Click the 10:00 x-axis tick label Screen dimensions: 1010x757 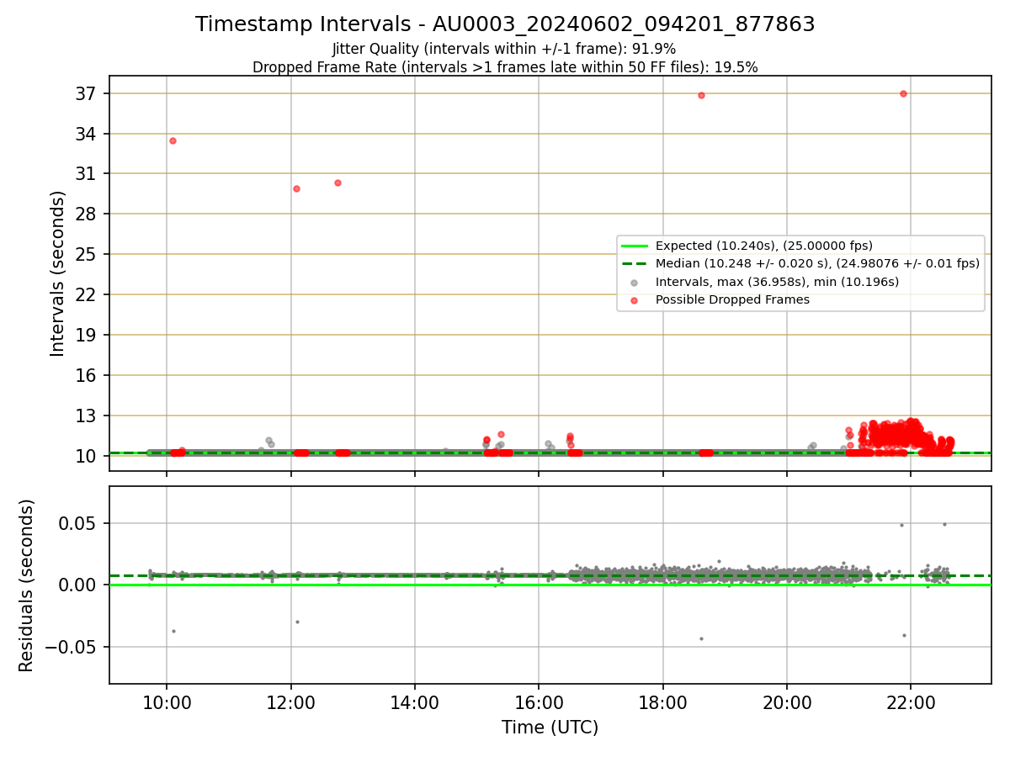pyautogui.click(x=167, y=702)
